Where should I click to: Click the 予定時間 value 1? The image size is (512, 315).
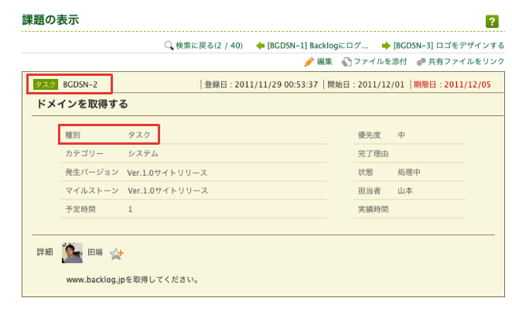click(130, 210)
